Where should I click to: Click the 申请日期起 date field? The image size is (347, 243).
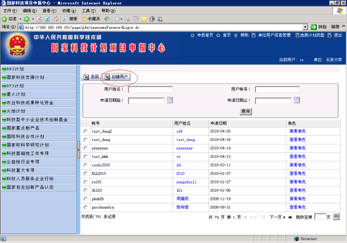pos(146,100)
